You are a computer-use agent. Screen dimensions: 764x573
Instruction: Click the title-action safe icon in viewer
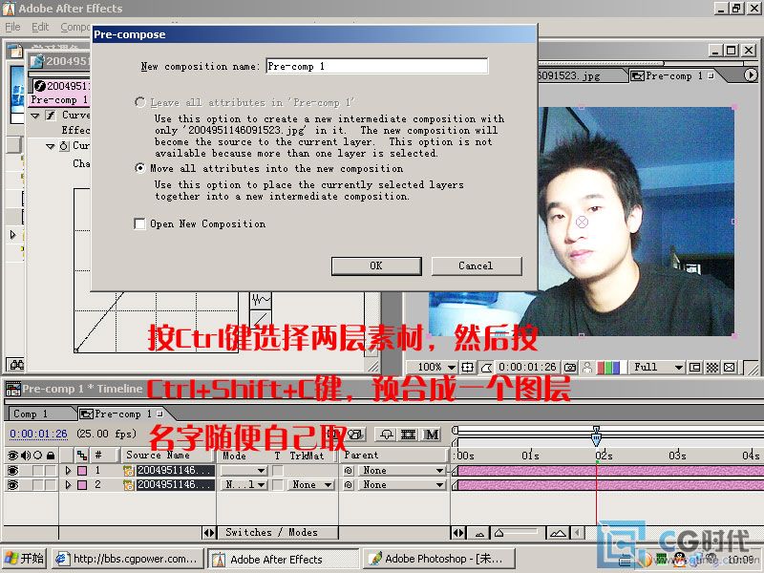pos(467,368)
